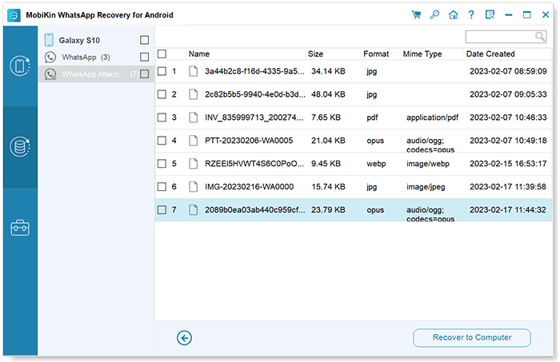The width and height of the screenshot is (560, 362).
Task: Click the search magnifier icon
Action: coord(540,37)
